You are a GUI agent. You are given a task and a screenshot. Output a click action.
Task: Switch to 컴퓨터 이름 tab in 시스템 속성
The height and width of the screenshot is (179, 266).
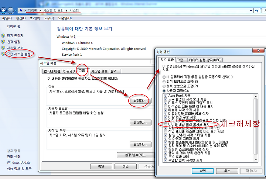tap(52, 71)
